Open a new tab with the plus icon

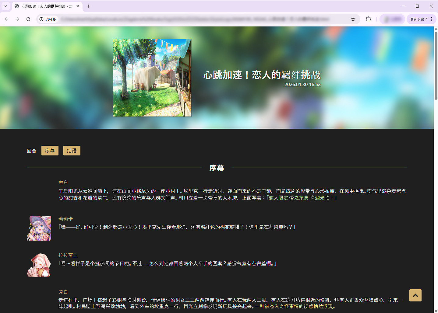coord(89,6)
